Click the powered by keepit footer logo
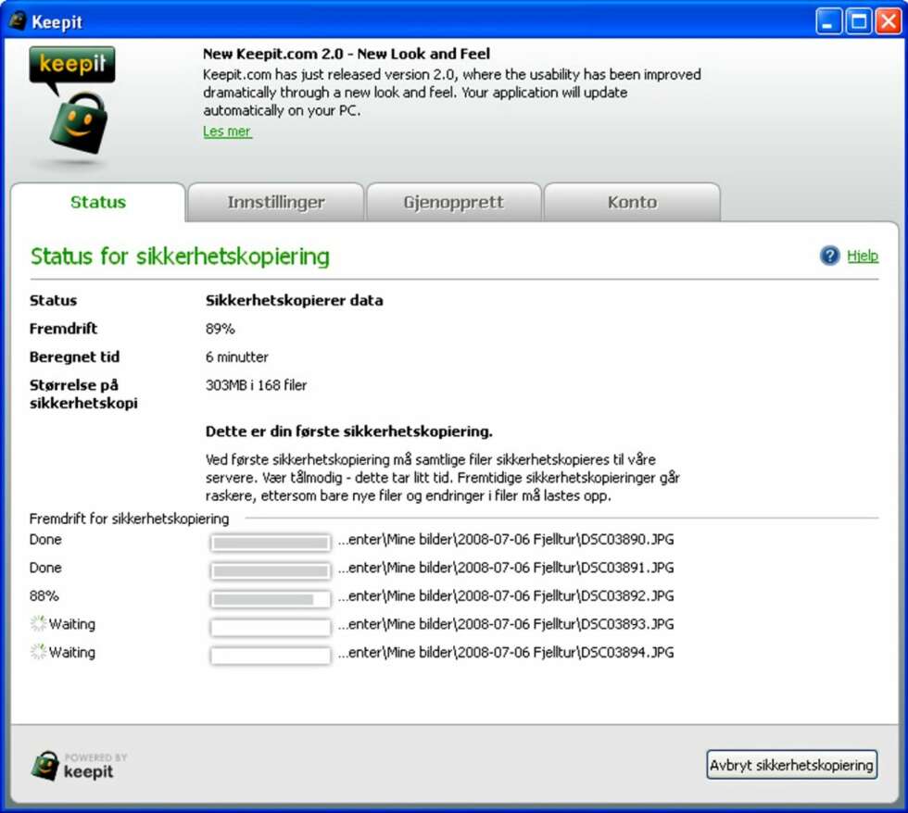908x813 pixels. click(79, 766)
